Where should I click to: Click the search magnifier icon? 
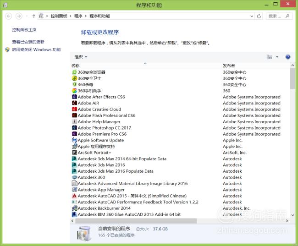click(287, 16)
